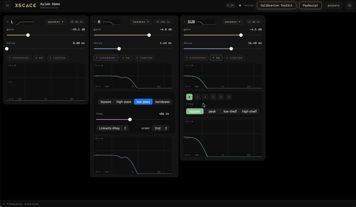The width and height of the screenshot is (356, 207).
Task: Select EQ band 3
Action: (x=205, y=97)
